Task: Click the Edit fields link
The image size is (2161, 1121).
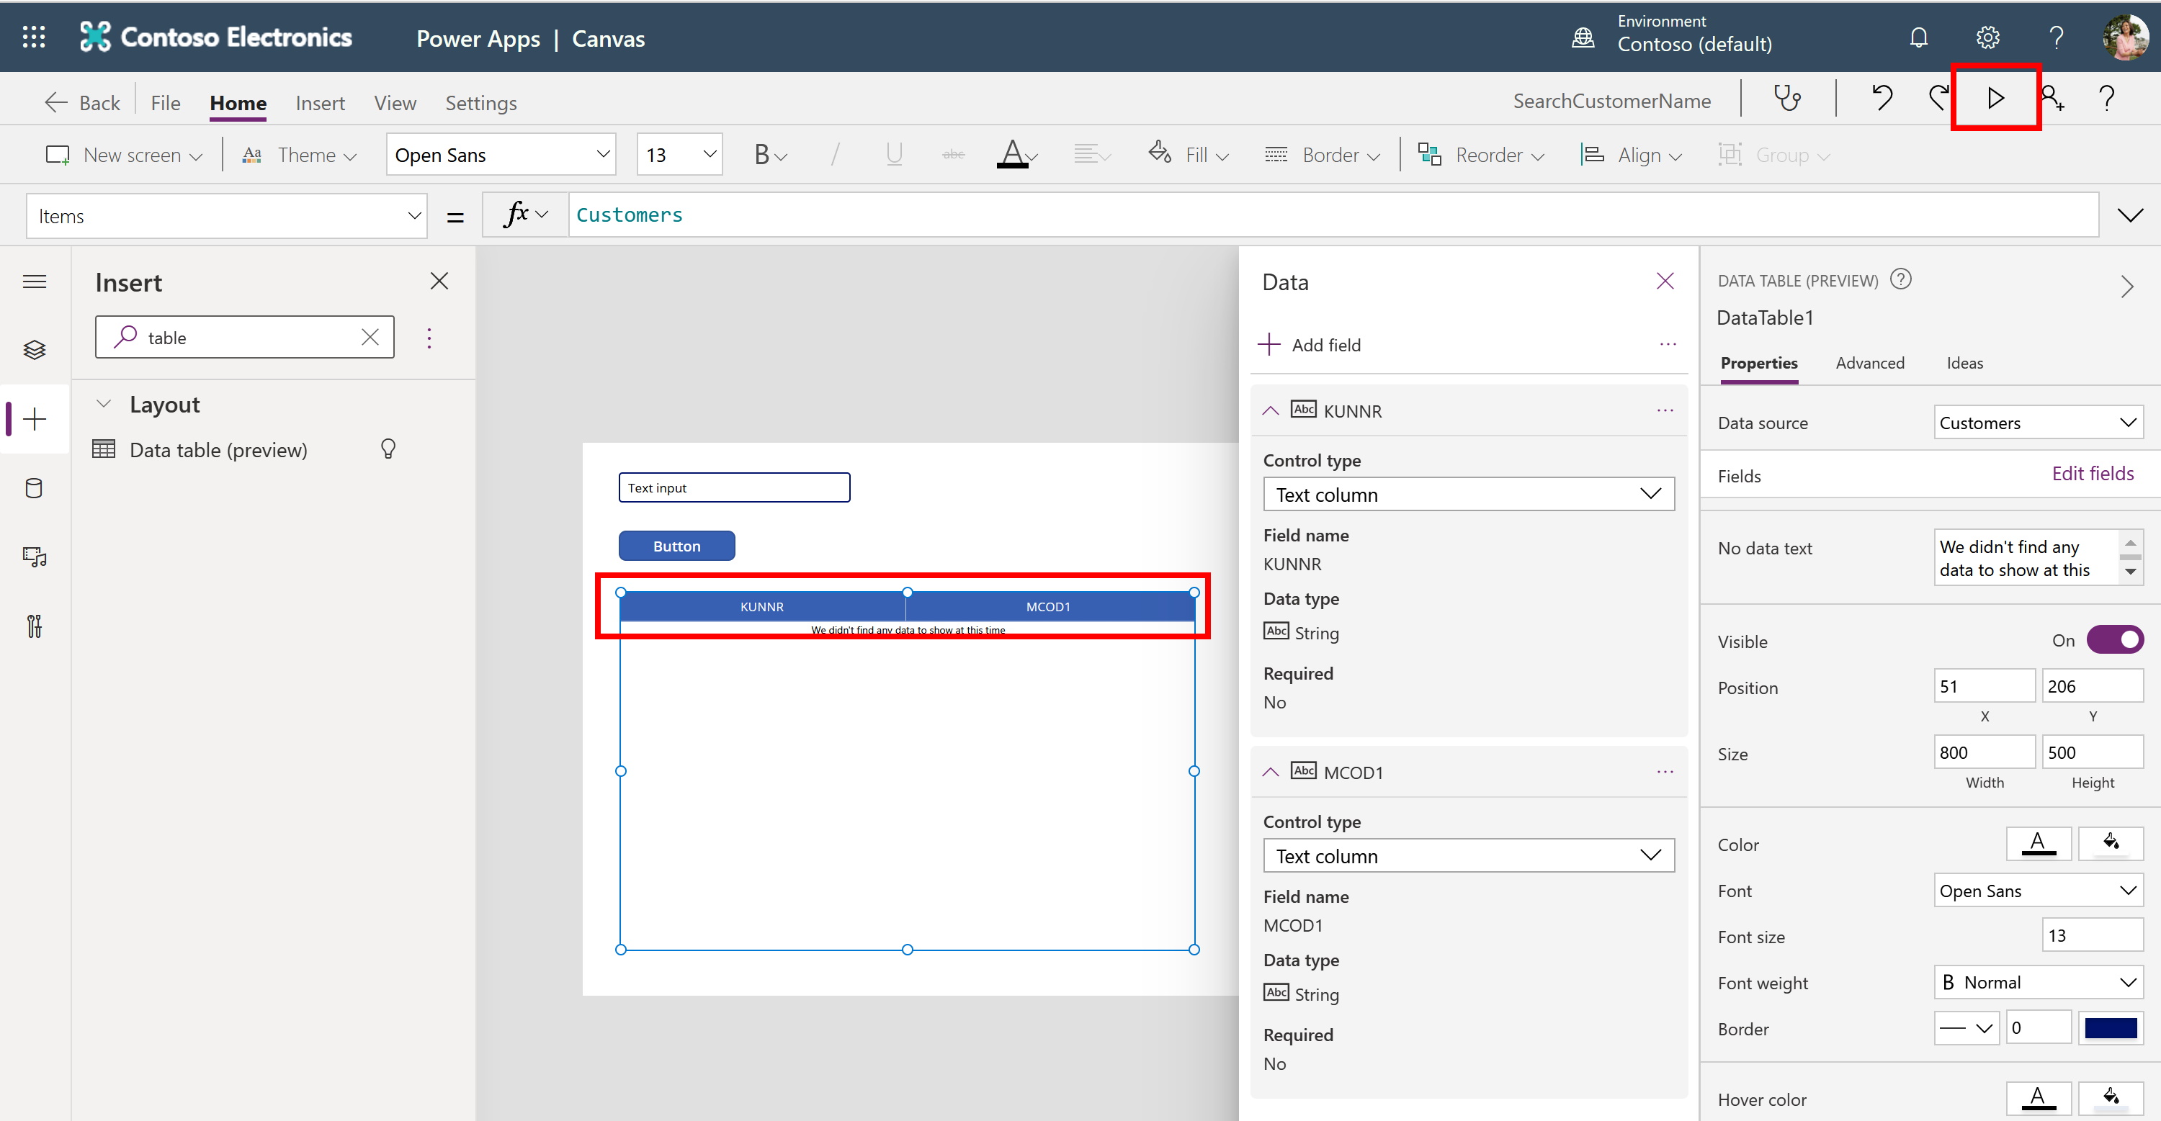Action: coord(2093,474)
